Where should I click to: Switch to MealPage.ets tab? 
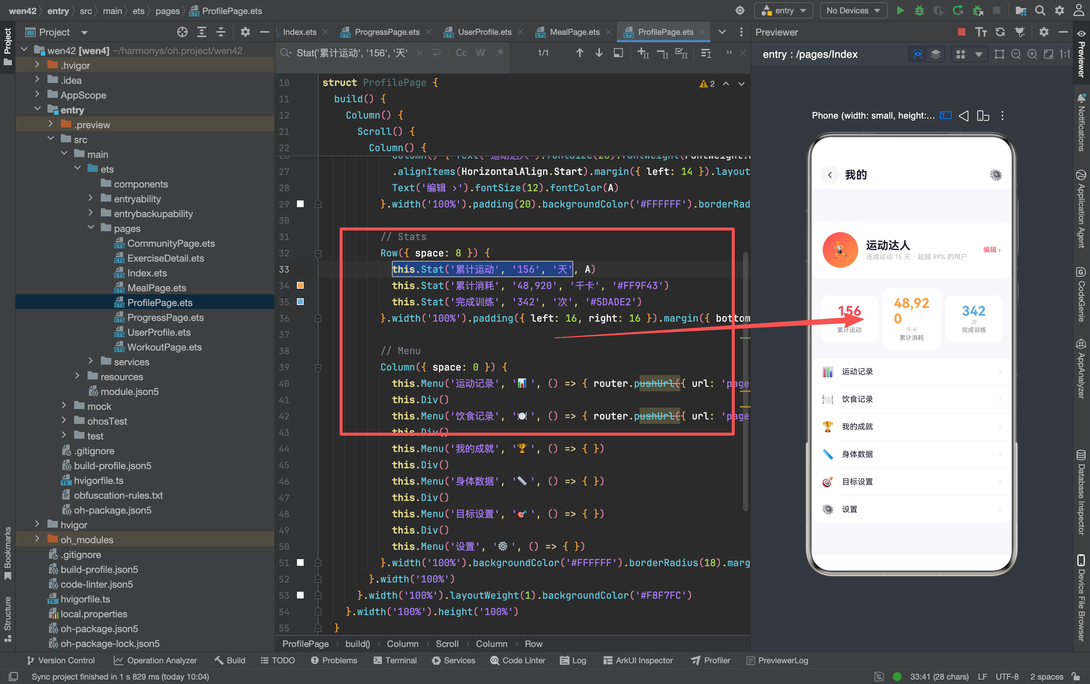568,31
